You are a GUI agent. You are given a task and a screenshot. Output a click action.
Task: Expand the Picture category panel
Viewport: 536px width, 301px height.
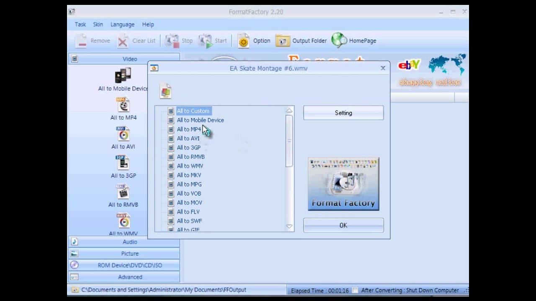(x=124, y=253)
